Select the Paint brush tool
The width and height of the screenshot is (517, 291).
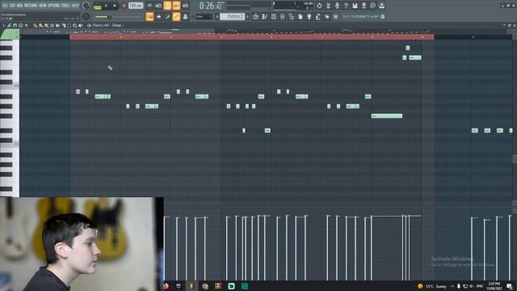(40, 25)
